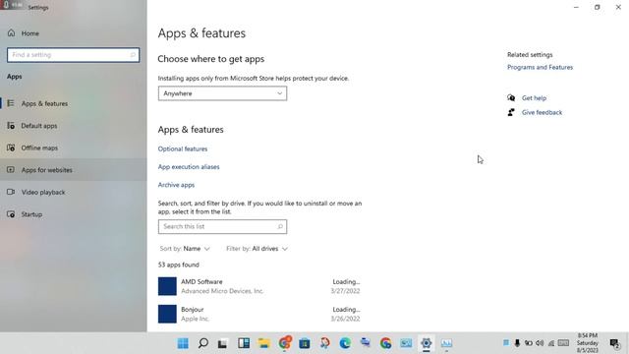
Task: Open the Sort by Name dropdown
Action: pyautogui.click(x=185, y=249)
